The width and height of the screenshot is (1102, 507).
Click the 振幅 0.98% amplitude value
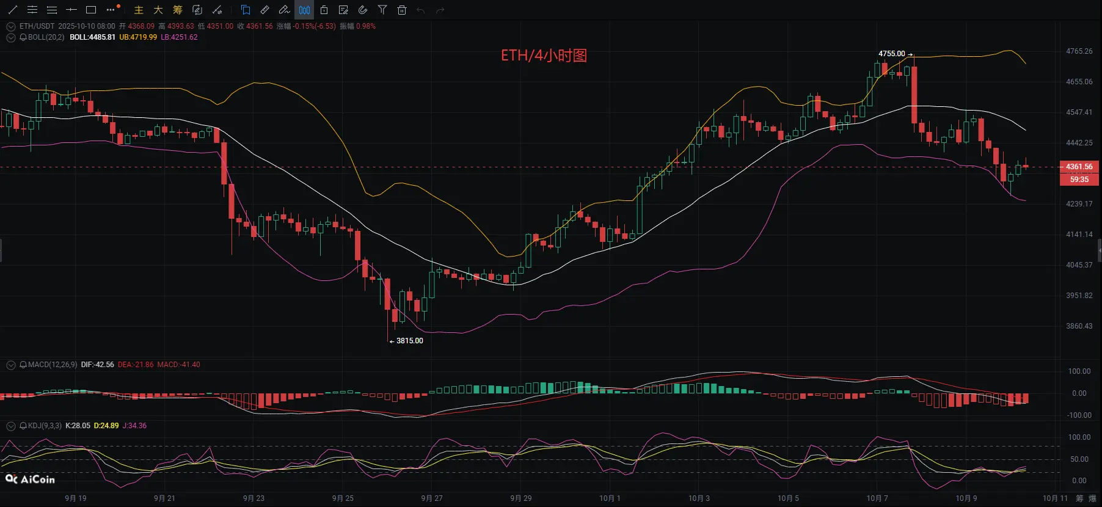tap(357, 26)
